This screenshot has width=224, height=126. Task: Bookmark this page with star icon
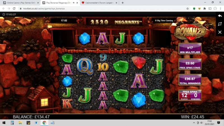coord(188,9)
